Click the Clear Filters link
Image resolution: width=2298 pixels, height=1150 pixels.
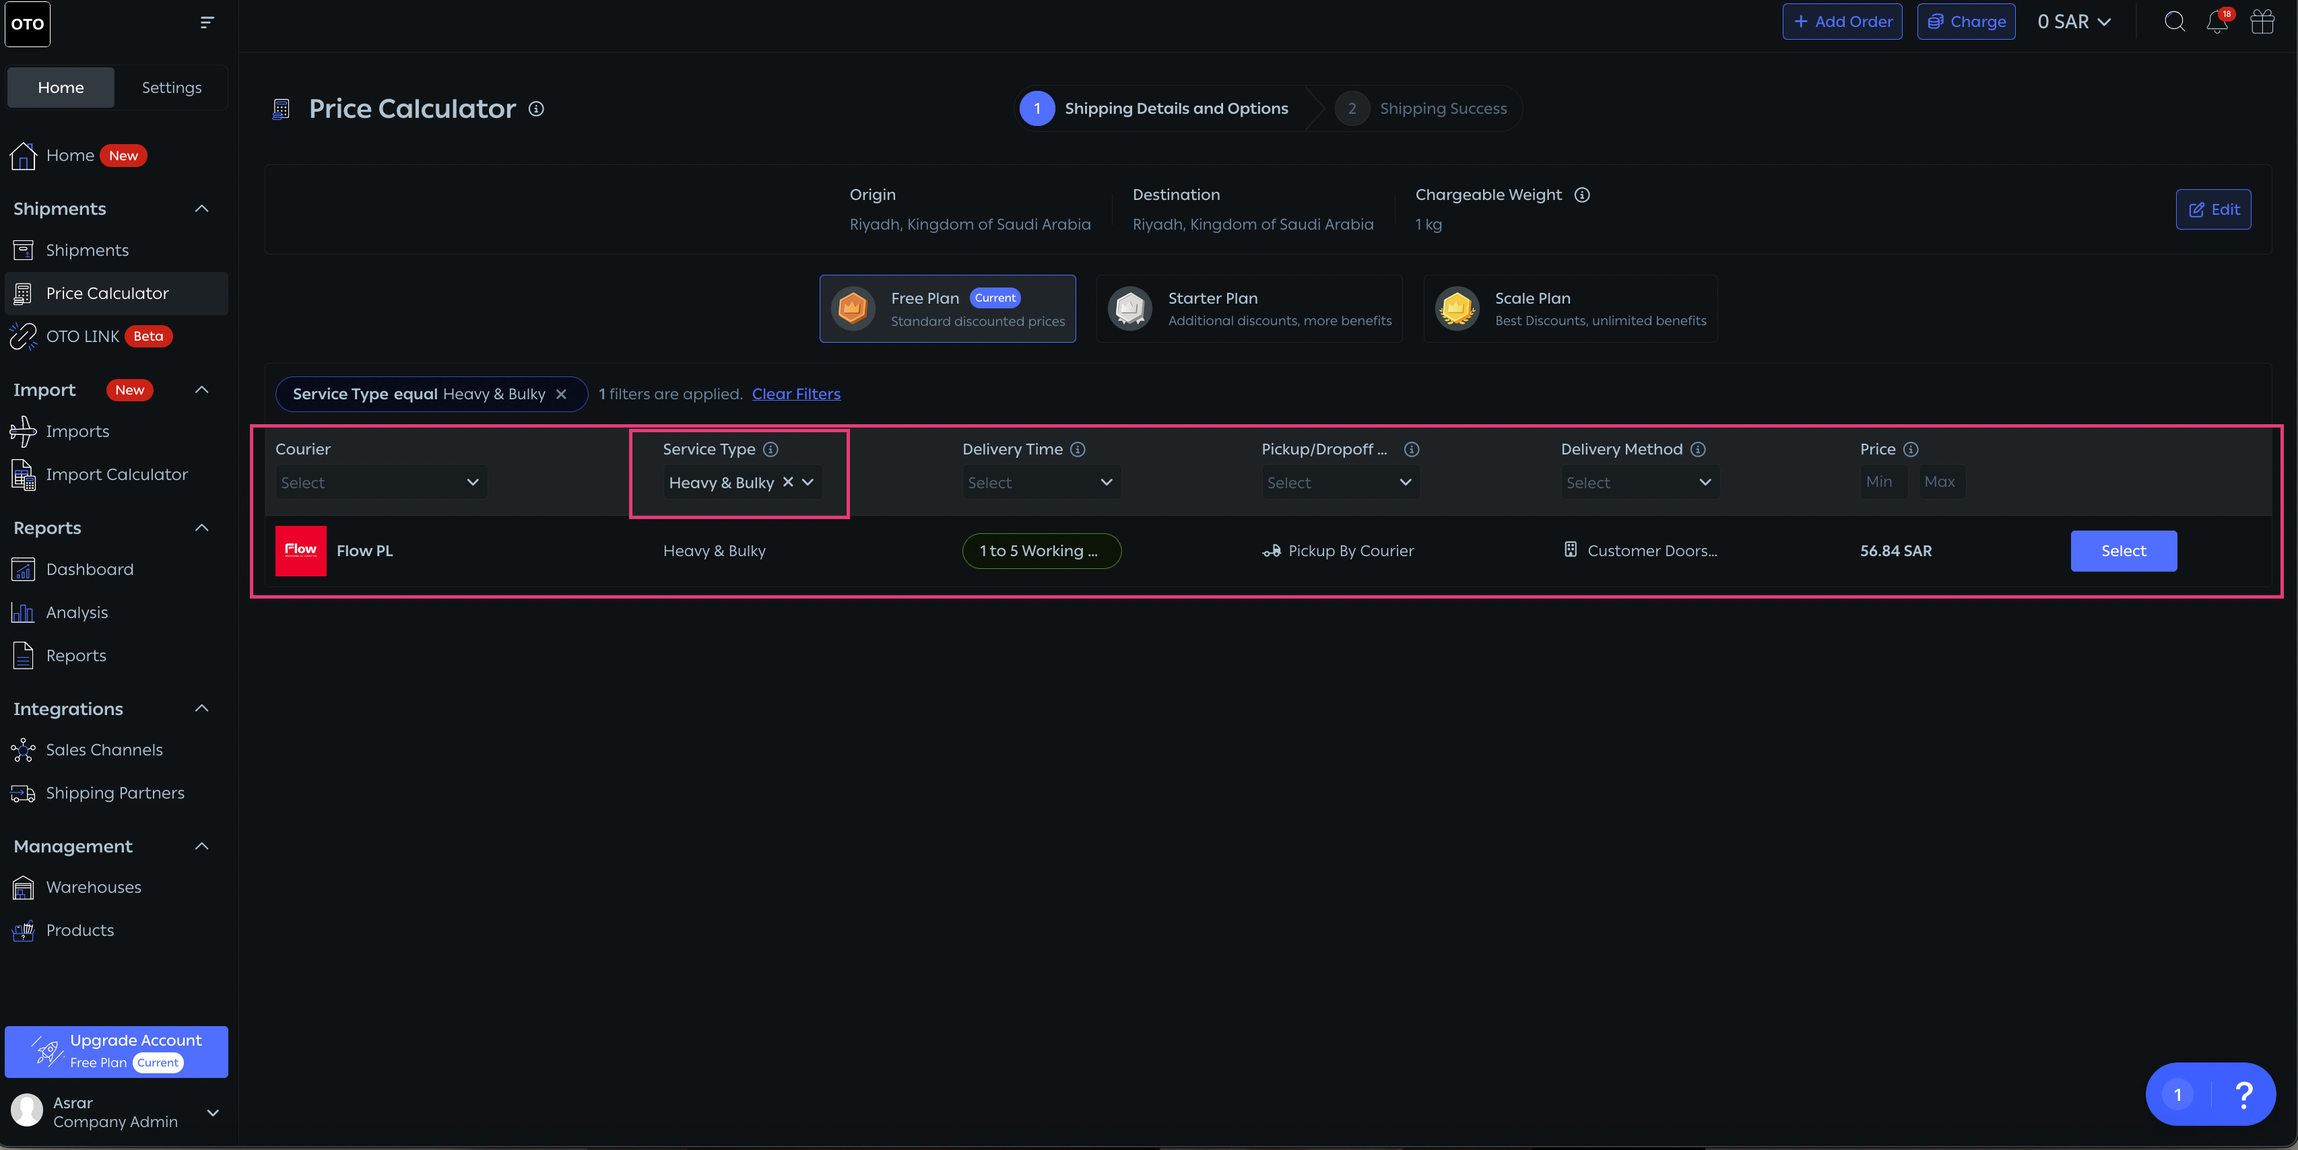[x=795, y=394]
